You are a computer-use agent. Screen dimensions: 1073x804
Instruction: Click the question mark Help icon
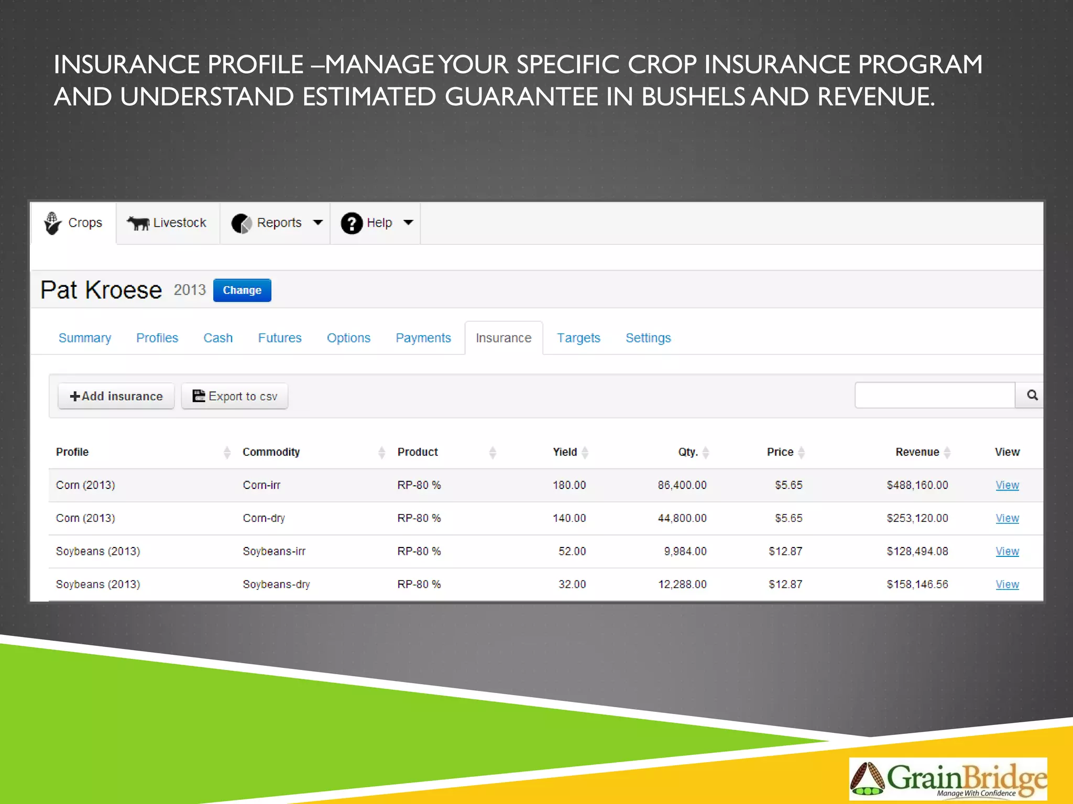[352, 224]
